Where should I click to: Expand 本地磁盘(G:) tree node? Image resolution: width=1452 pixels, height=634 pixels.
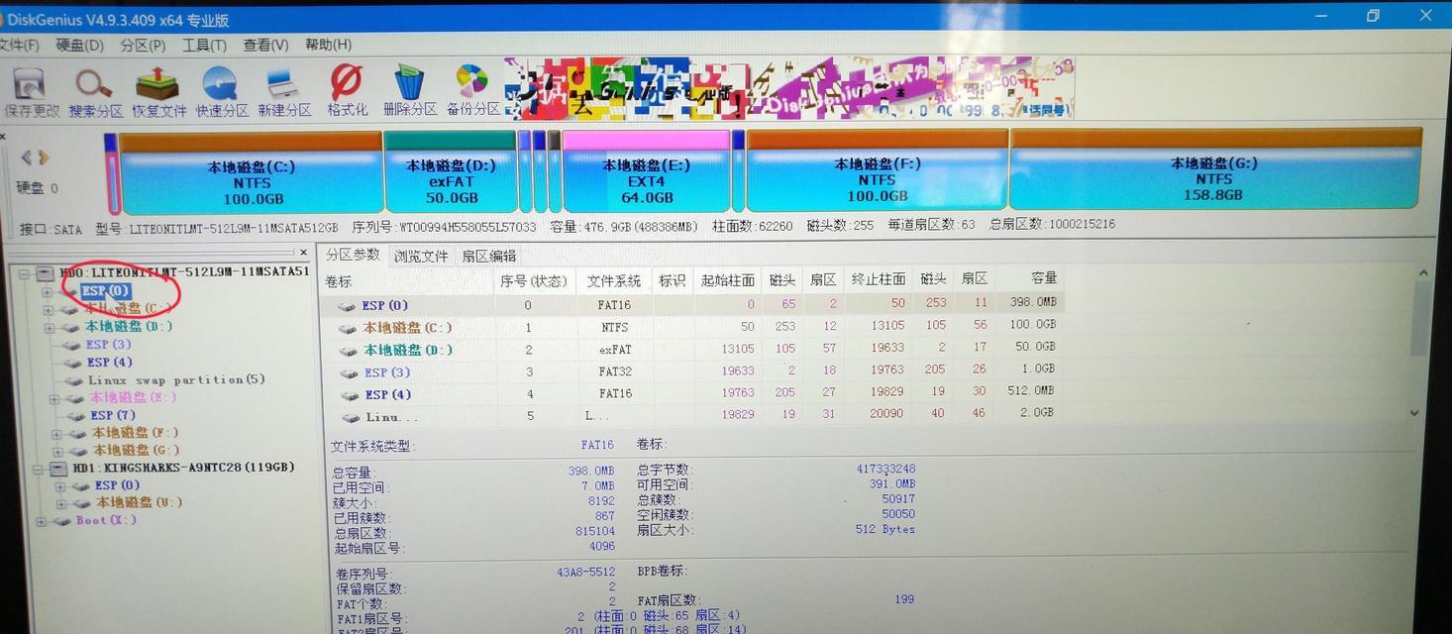click(x=57, y=451)
